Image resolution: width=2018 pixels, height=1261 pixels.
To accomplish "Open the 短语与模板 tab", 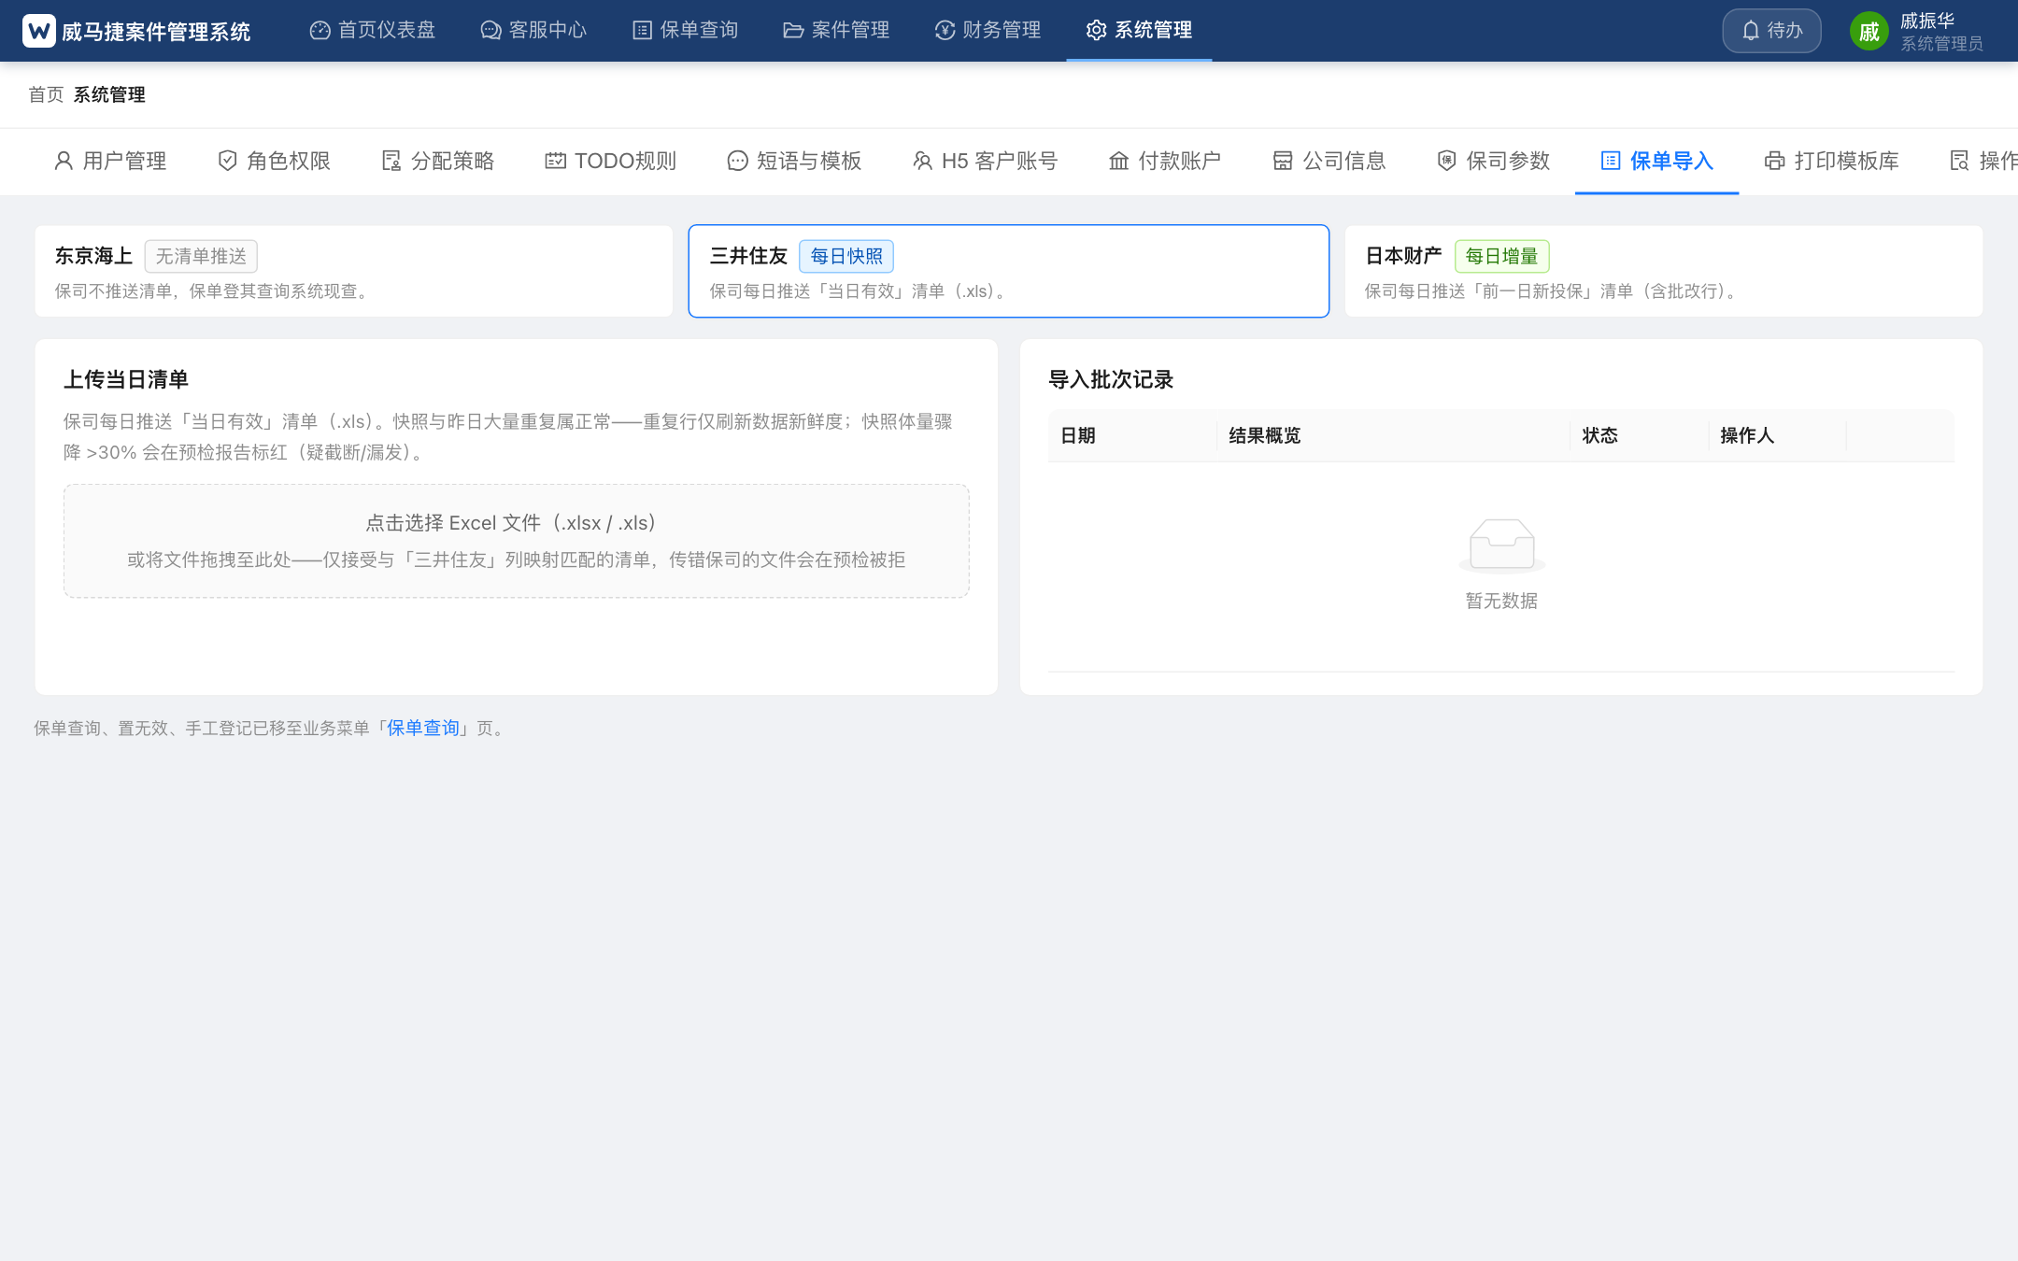I will point(794,161).
